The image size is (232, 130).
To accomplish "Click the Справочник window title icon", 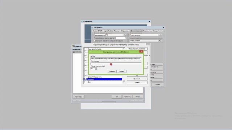I will [73, 46].
